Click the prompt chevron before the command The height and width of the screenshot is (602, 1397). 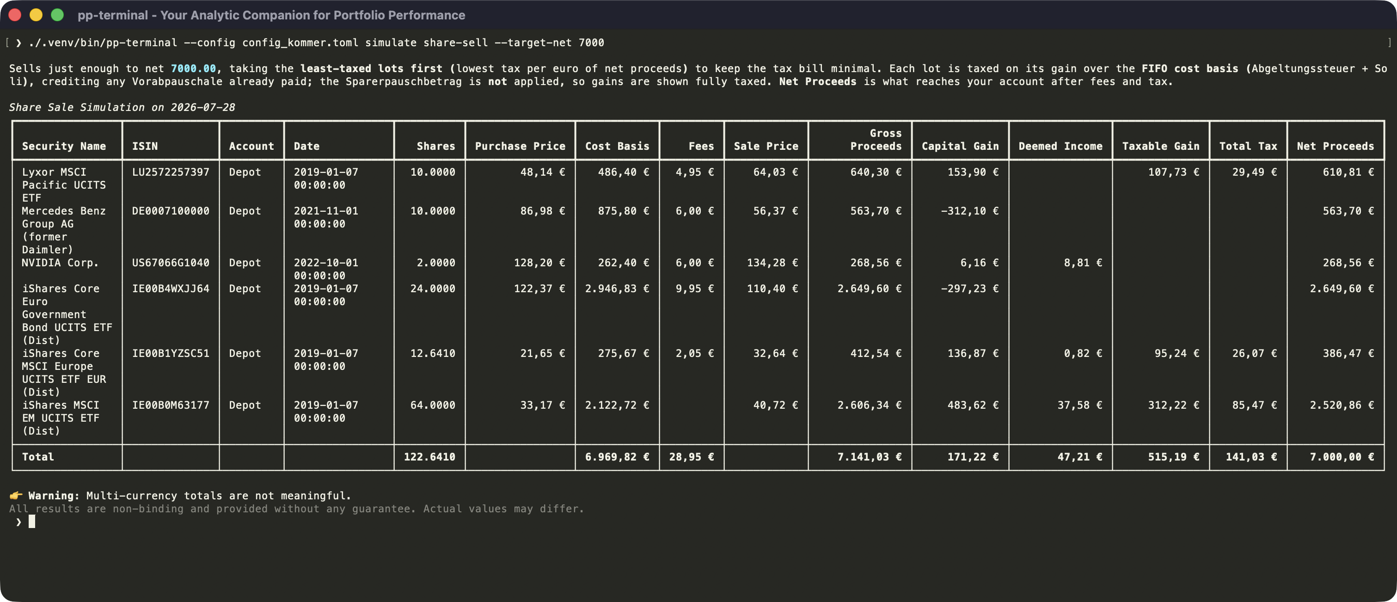coord(18,43)
